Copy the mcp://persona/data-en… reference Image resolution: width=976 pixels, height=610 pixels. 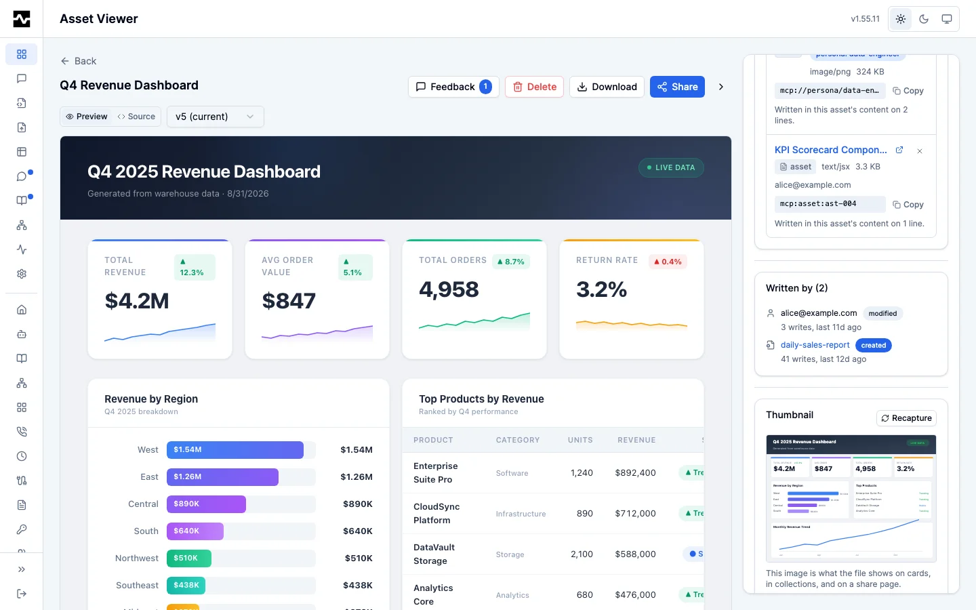click(908, 91)
